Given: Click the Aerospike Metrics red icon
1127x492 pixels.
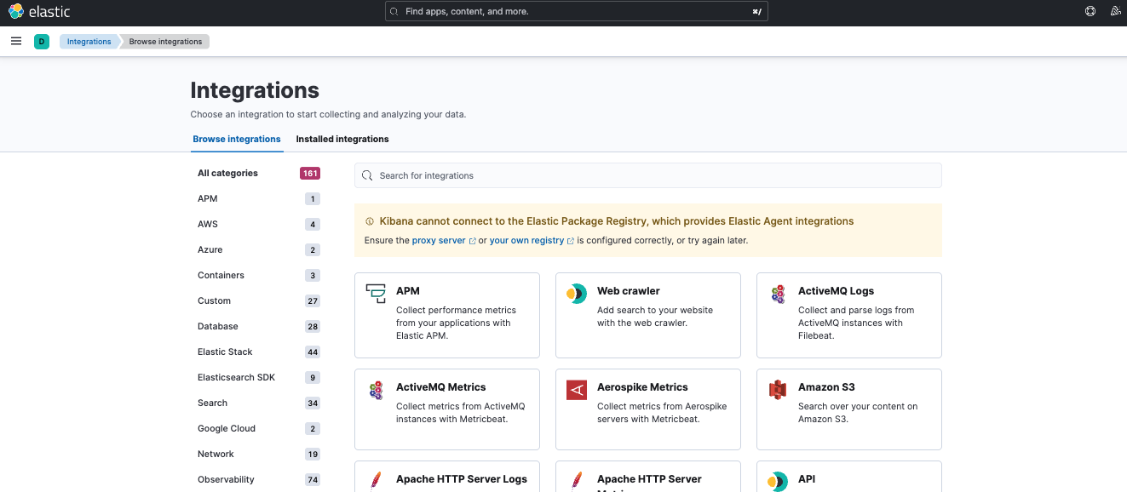Looking at the screenshot, I should point(577,390).
